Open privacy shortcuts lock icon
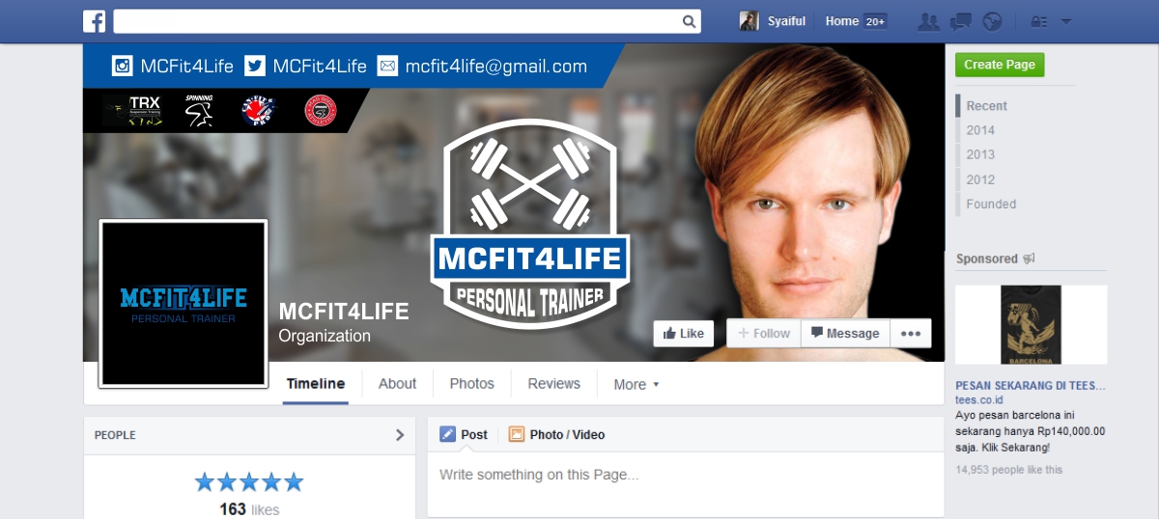The width and height of the screenshot is (1159, 519). coord(1039,21)
